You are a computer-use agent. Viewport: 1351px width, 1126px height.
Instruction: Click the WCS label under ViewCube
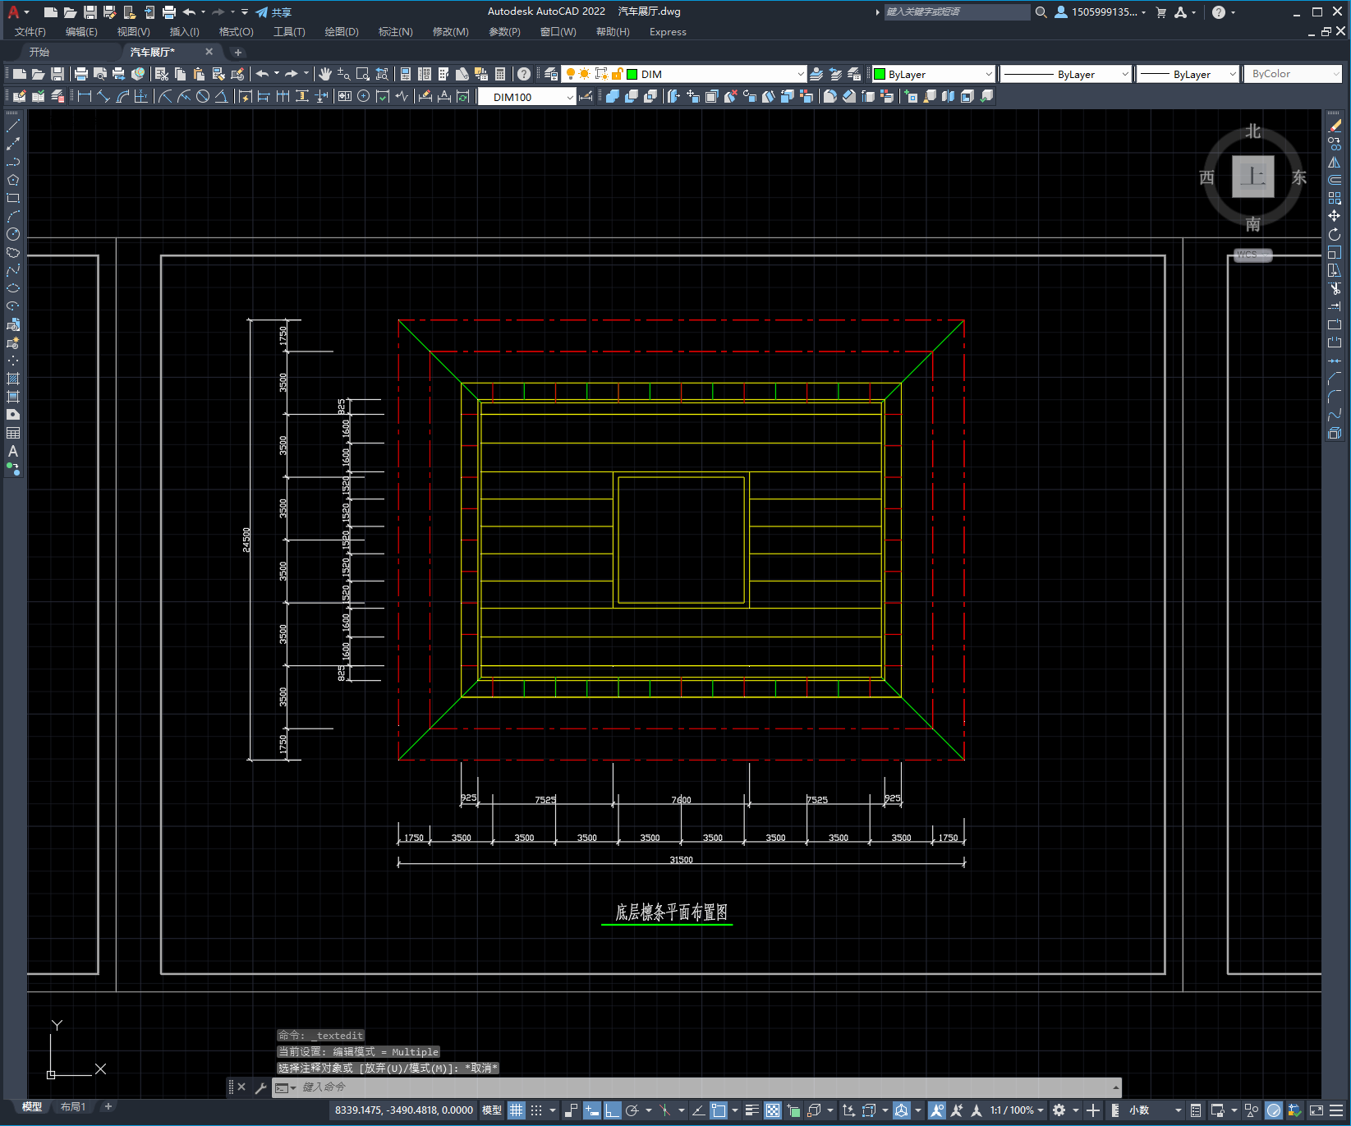(1252, 255)
